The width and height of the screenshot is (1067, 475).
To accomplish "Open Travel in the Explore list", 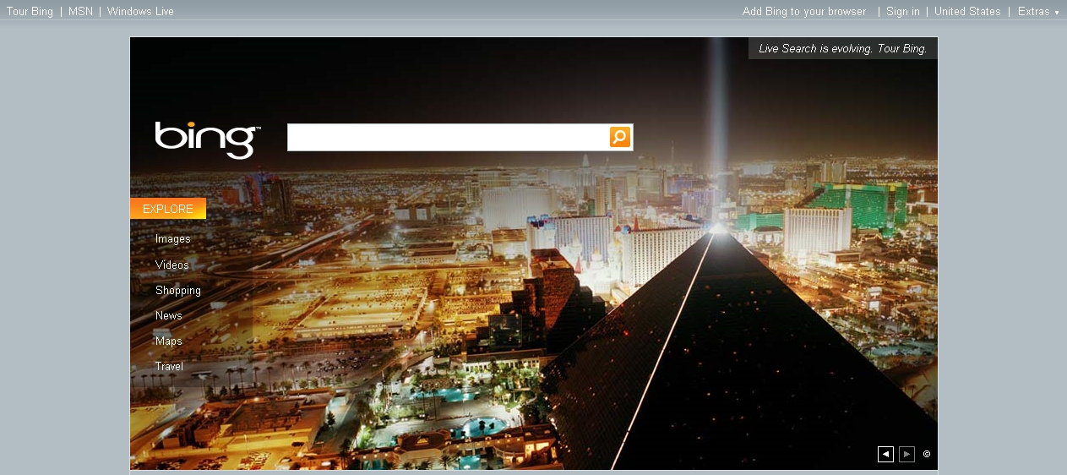I will [x=169, y=366].
